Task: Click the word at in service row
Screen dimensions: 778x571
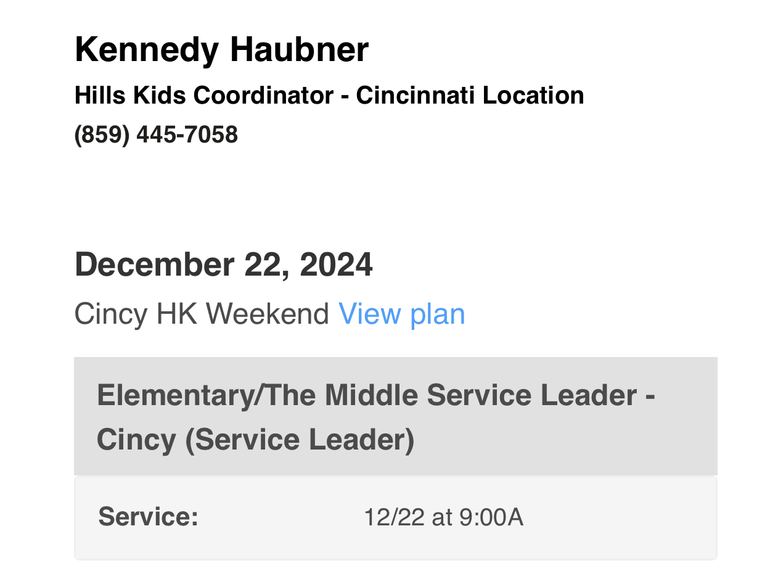Action: click(x=442, y=517)
